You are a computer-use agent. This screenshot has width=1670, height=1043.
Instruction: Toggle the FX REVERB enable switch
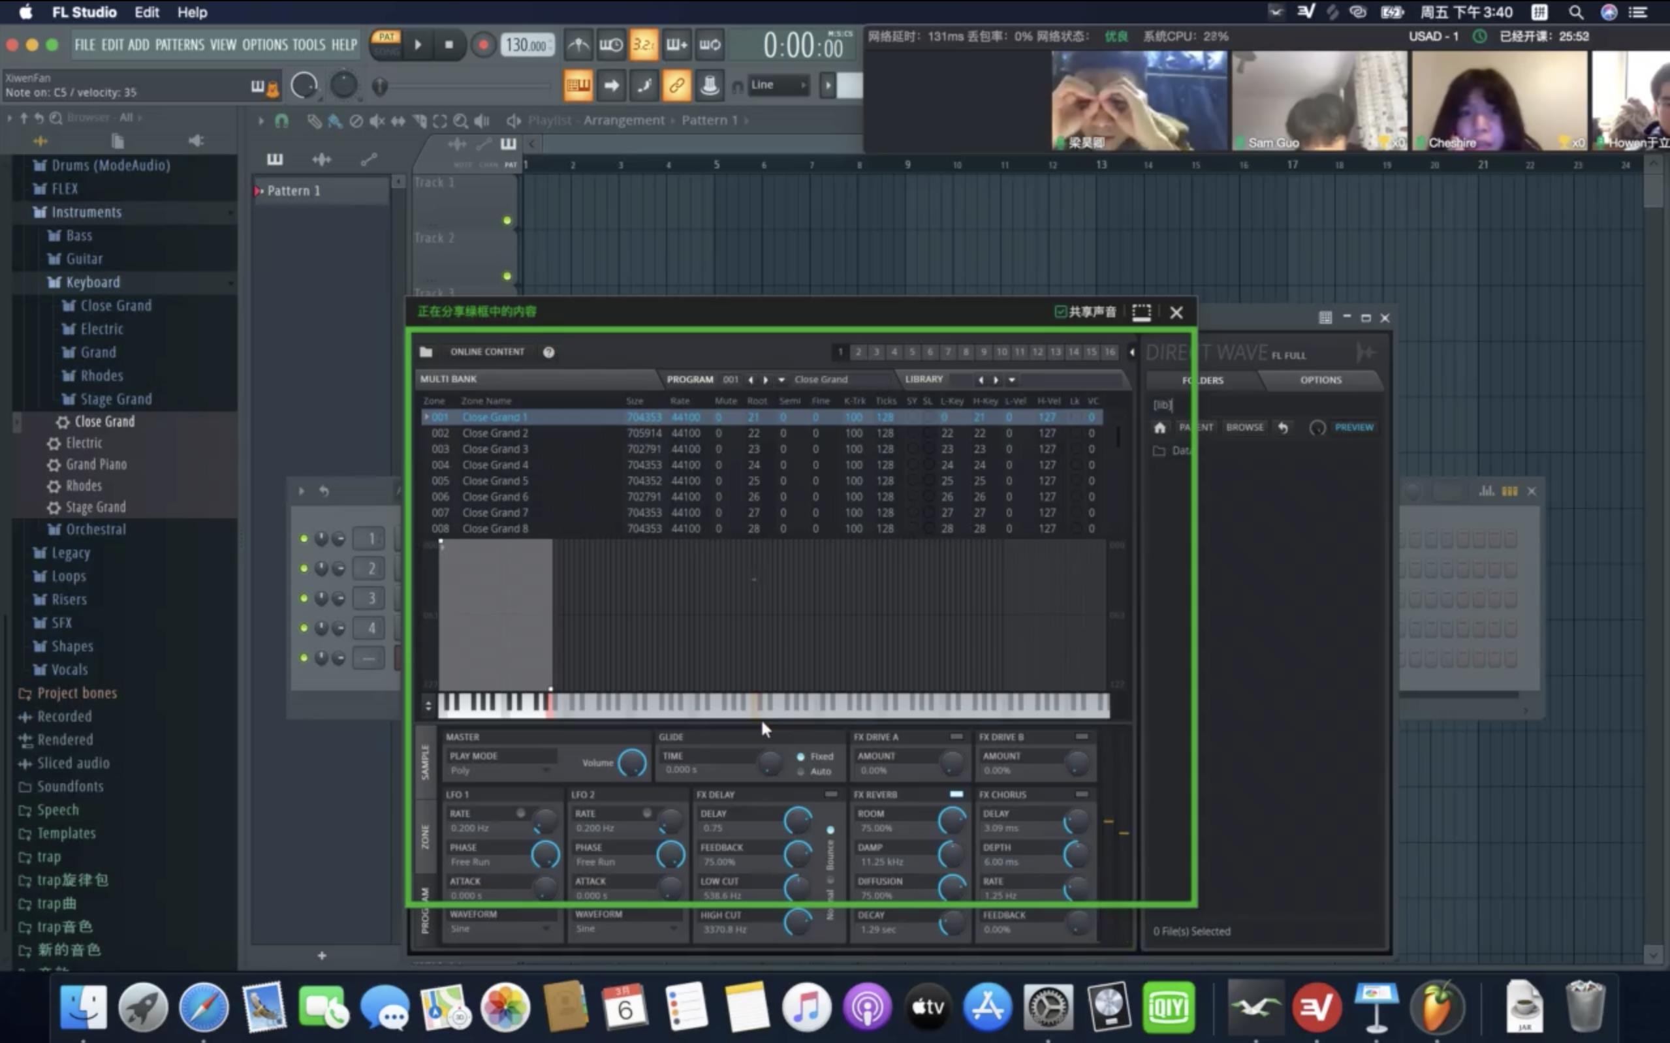coord(956,795)
